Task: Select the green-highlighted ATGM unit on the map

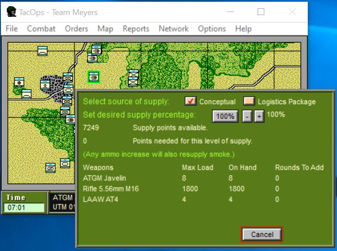Action: pos(94,77)
